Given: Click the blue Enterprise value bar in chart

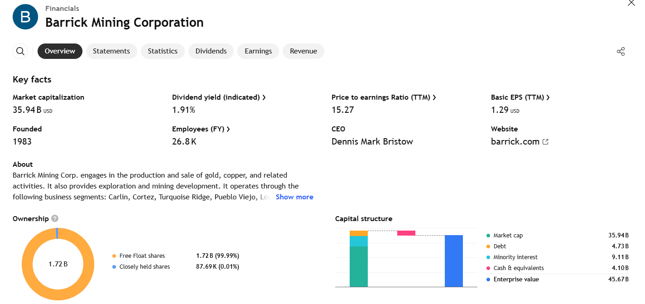Looking at the screenshot, I should (454, 261).
